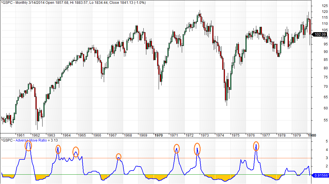Click the orange circle near 1972-1973 peak
This screenshot has width=329, height=184.
coord(197,149)
